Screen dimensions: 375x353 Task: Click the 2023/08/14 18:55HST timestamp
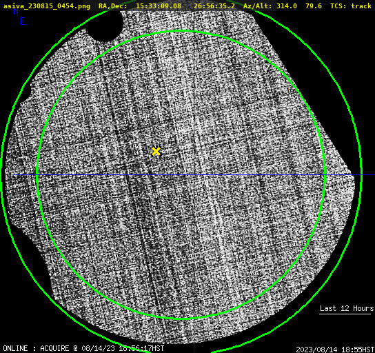click(x=335, y=349)
